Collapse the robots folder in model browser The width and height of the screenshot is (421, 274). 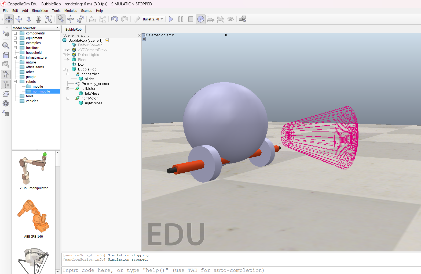(15, 82)
